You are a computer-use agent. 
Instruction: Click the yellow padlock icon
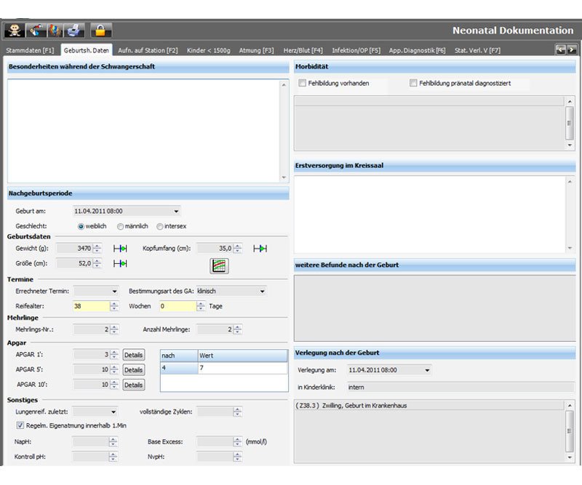100,31
